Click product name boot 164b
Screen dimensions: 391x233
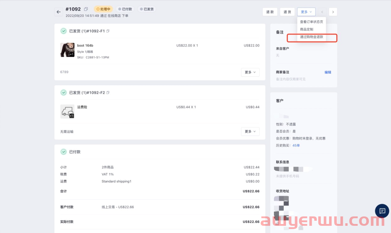point(85,45)
